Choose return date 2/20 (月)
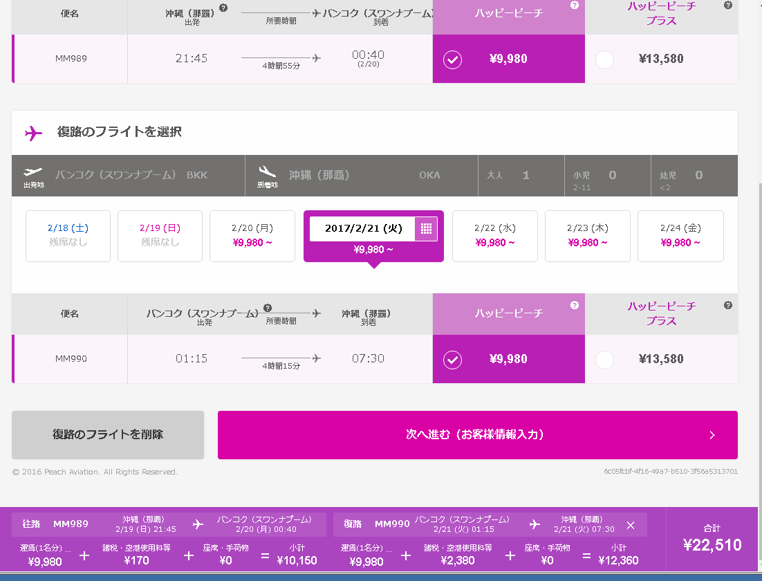Screen dimensions: 762x581 [x=252, y=236]
